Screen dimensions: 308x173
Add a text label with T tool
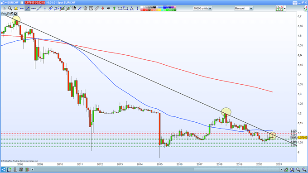coord(91,9)
